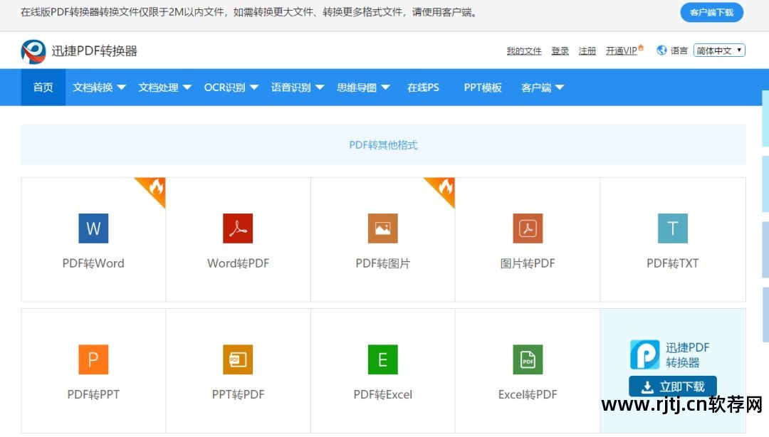Select the PDF转图片 tool
The image size is (769, 437).
pyautogui.click(x=382, y=239)
